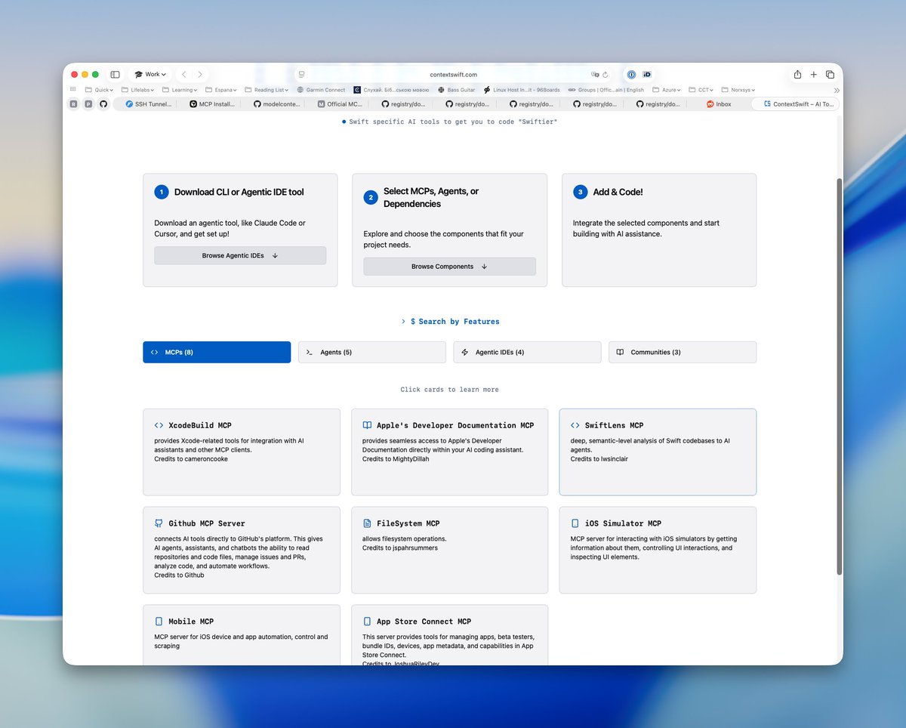Click the Safari sidebar icon
906x728 pixels.
tap(115, 74)
